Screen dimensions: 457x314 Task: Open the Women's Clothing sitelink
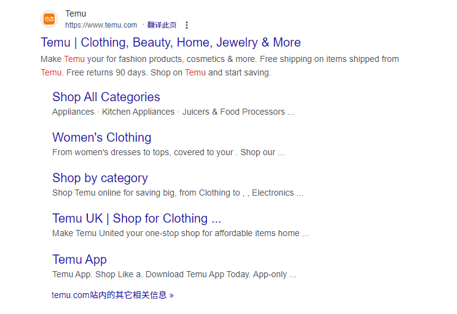[x=102, y=137]
